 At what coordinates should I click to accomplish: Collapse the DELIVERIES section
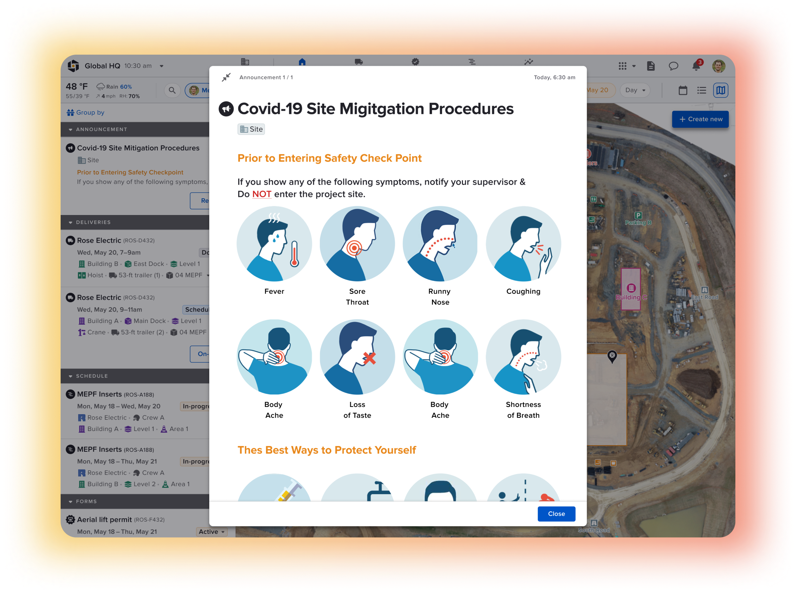(x=70, y=223)
